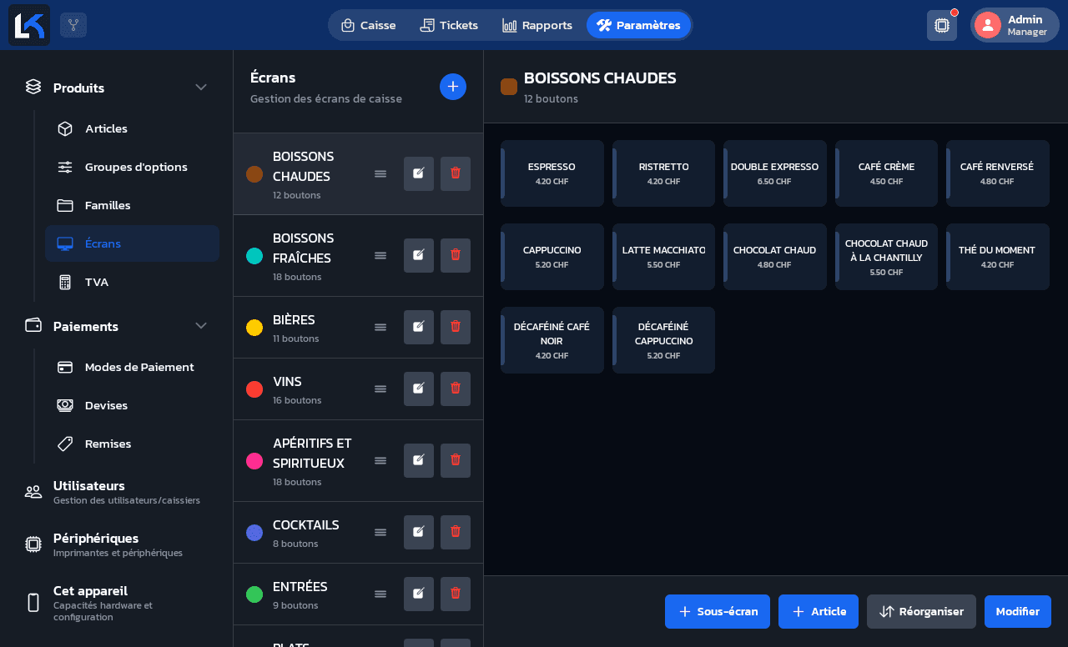Go to Familles in sidebar
Viewport: 1068px width, 647px height.
click(x=133, y=205)
